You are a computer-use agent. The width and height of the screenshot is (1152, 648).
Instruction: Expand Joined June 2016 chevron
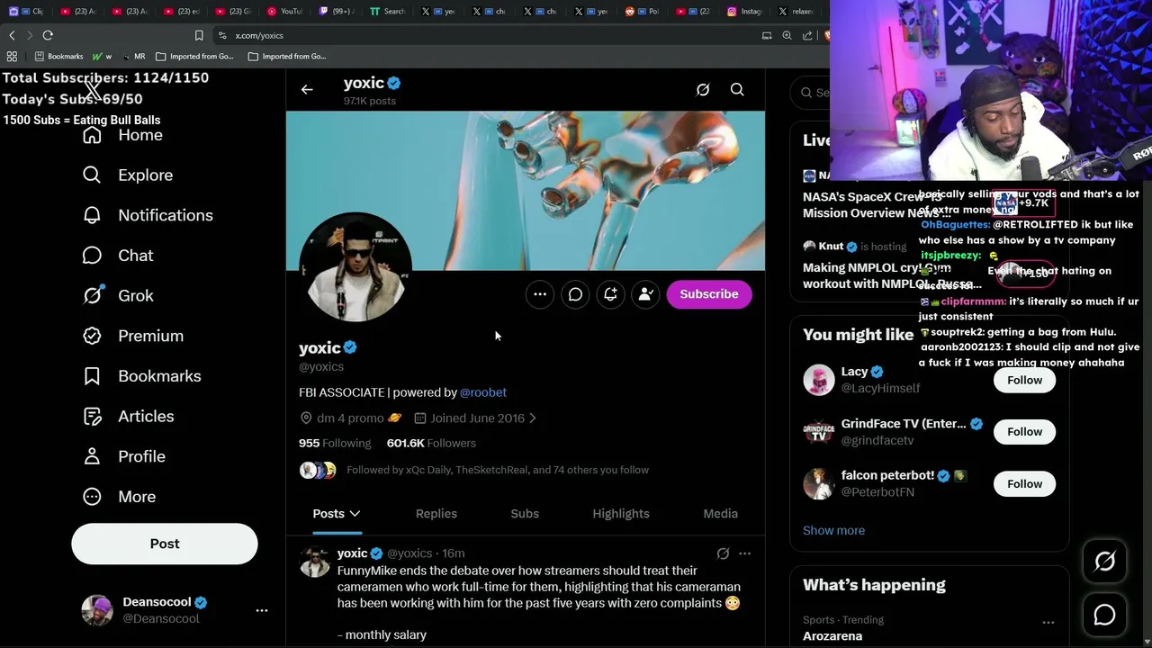[x=533, y=418]
